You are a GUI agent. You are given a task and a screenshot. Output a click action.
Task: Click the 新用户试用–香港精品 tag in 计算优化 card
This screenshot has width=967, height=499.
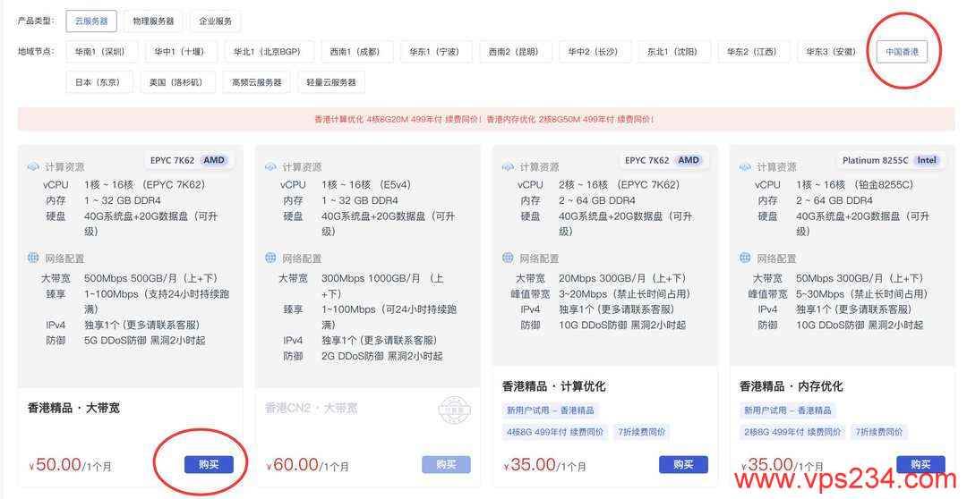(x=551, y=410)
